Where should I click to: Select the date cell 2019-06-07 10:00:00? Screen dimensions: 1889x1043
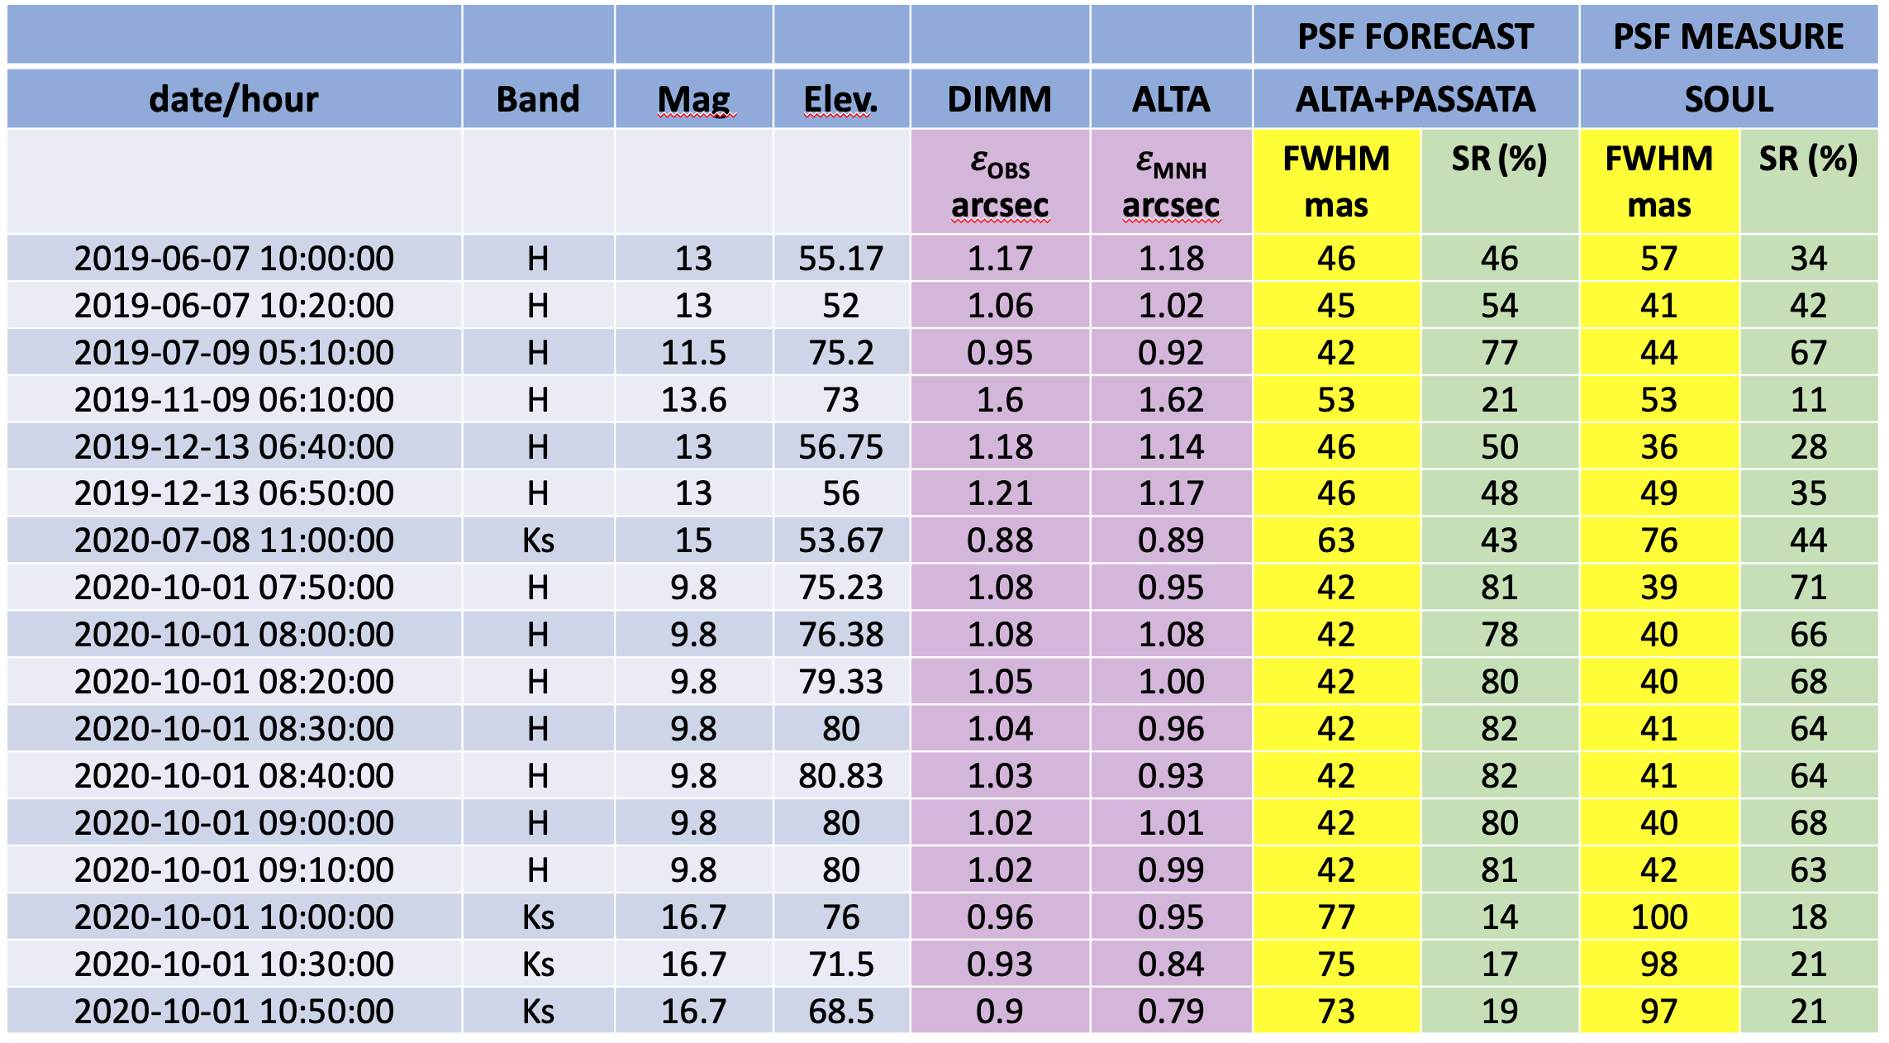click(234, 259)
